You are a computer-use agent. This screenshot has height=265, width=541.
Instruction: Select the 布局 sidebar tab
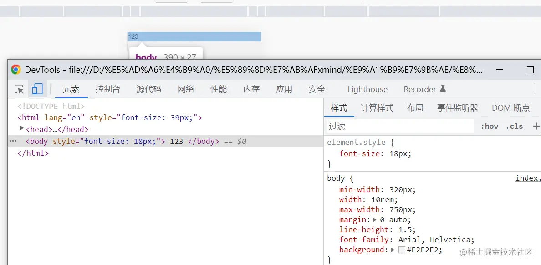(415, 107)
